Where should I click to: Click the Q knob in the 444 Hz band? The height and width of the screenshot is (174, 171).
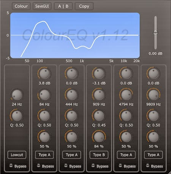(72, 116)
